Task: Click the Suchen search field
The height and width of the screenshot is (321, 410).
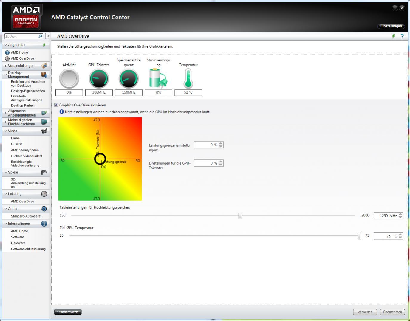Action: pos(21,36)
